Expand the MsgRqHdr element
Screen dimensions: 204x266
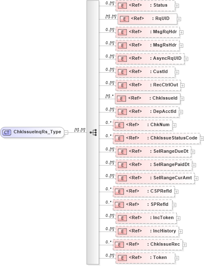point(182,32)
